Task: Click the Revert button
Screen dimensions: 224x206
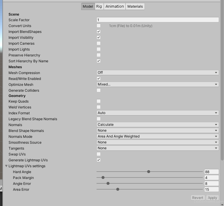Action: 198,198
